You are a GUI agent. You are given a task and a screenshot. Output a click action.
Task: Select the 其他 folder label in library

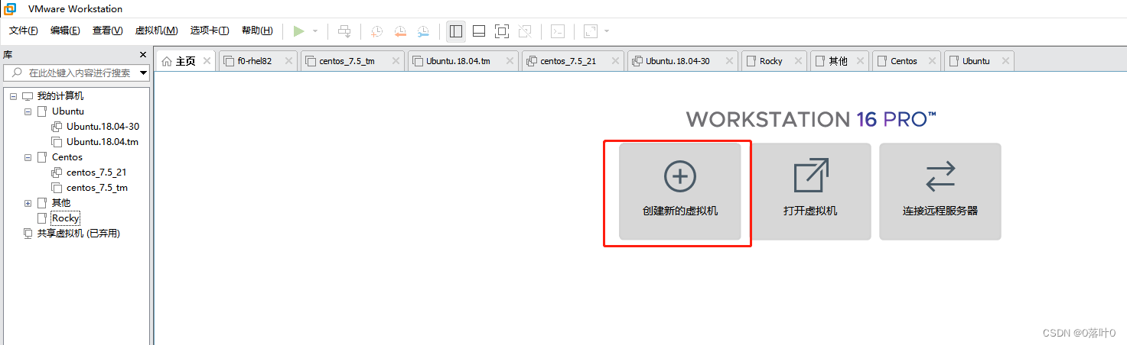click(x=60, y=203)
